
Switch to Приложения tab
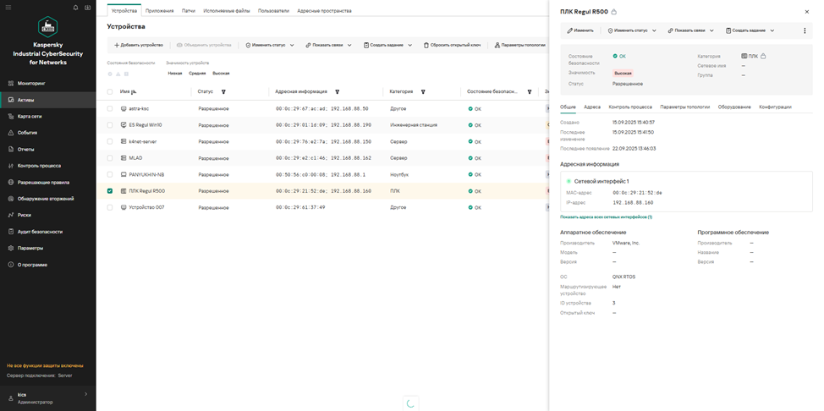click(159, 10)
